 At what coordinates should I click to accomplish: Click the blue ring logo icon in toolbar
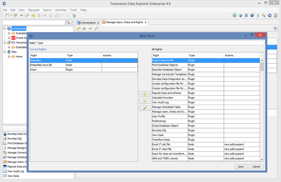tap(270, 15)
